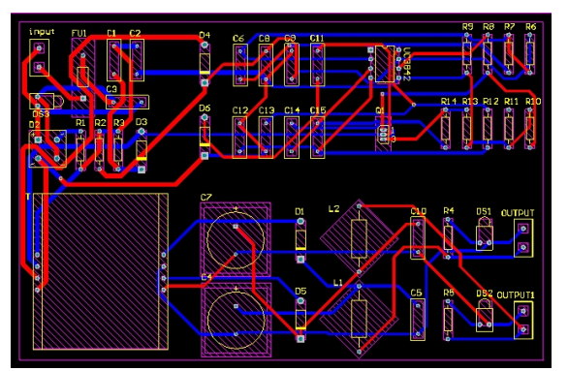Click resistor R14 footprint
Screen dimensions: 568x371
(x=446, y=128)
